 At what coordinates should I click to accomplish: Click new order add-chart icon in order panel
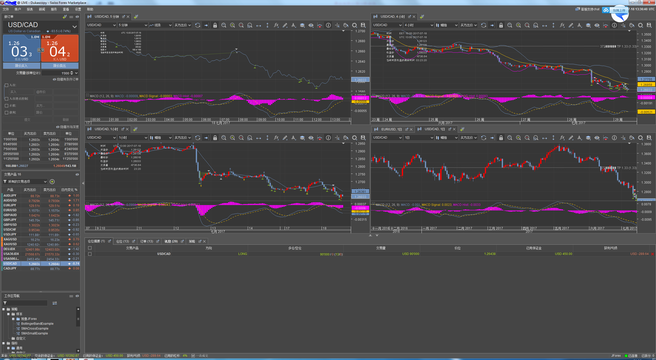point(65,17)
